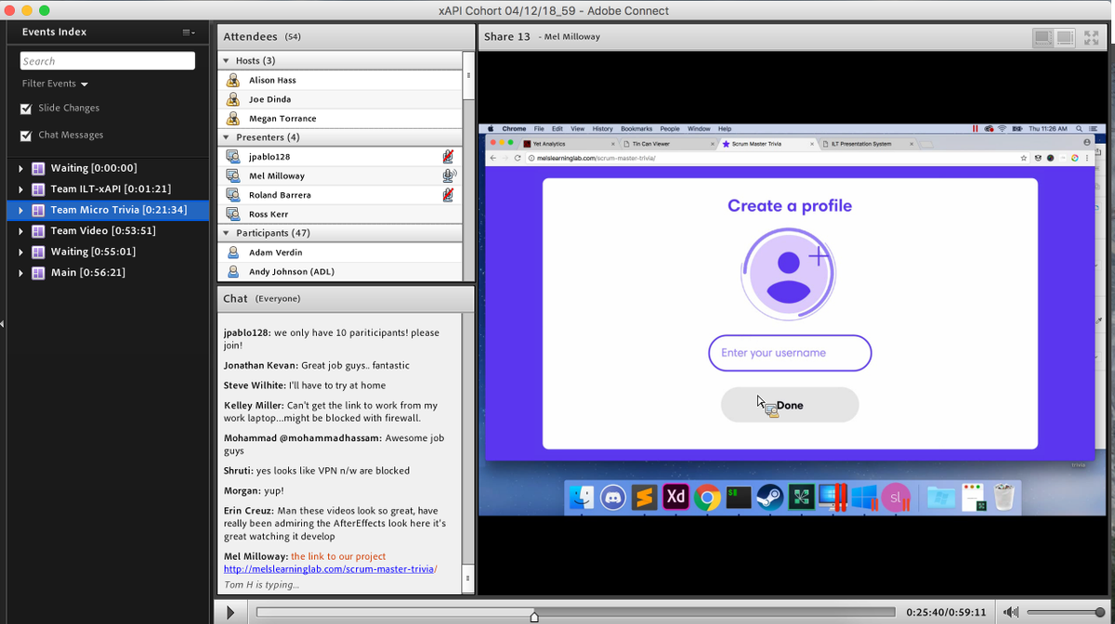This screenshot has height=624, width=1115.
Task: Expand the Waiting [0:55:01] event
Action: click(21, 252)
